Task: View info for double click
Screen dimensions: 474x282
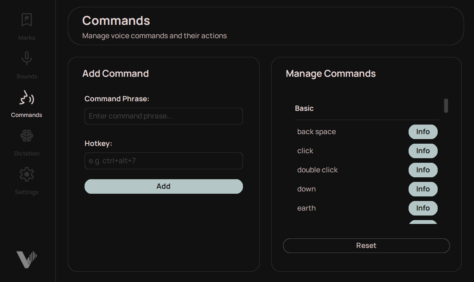Action: [x=423, y=170]
